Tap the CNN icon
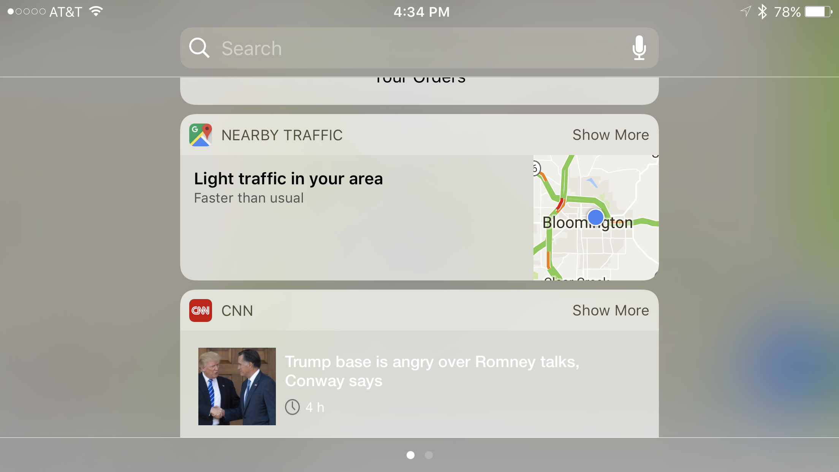This screenshot has width=839, height=472. (200, 310)
